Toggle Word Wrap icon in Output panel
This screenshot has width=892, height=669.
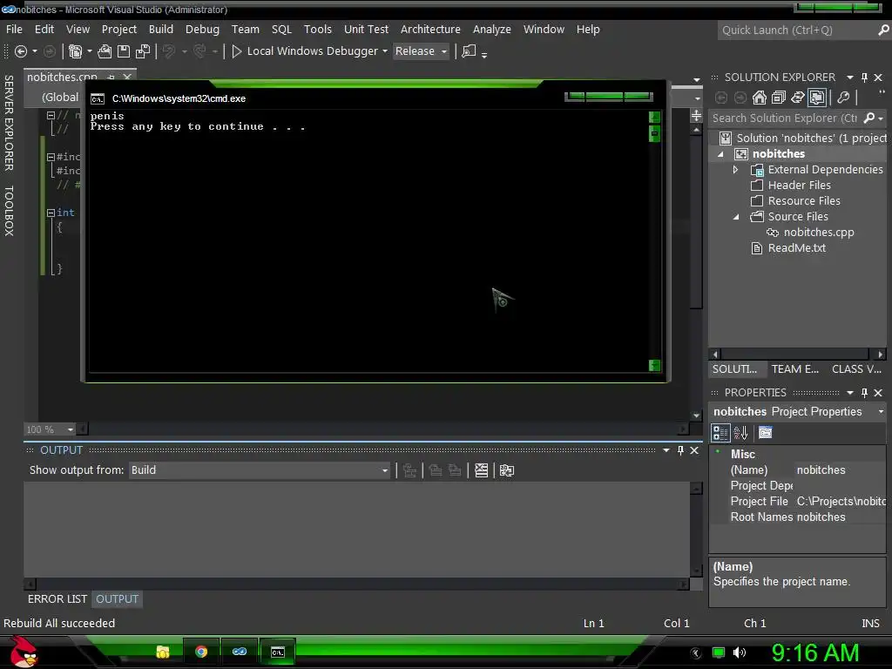[506, 470]
